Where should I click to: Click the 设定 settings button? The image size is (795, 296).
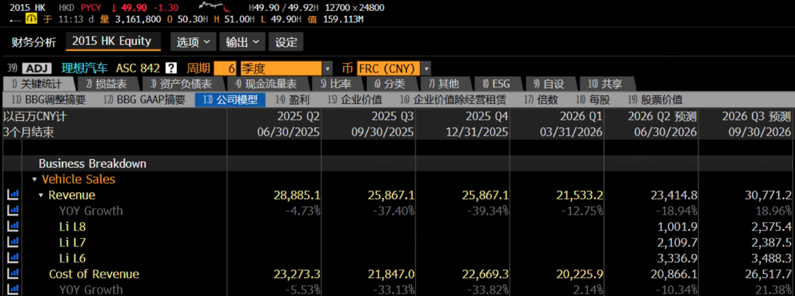pos(286,42)
